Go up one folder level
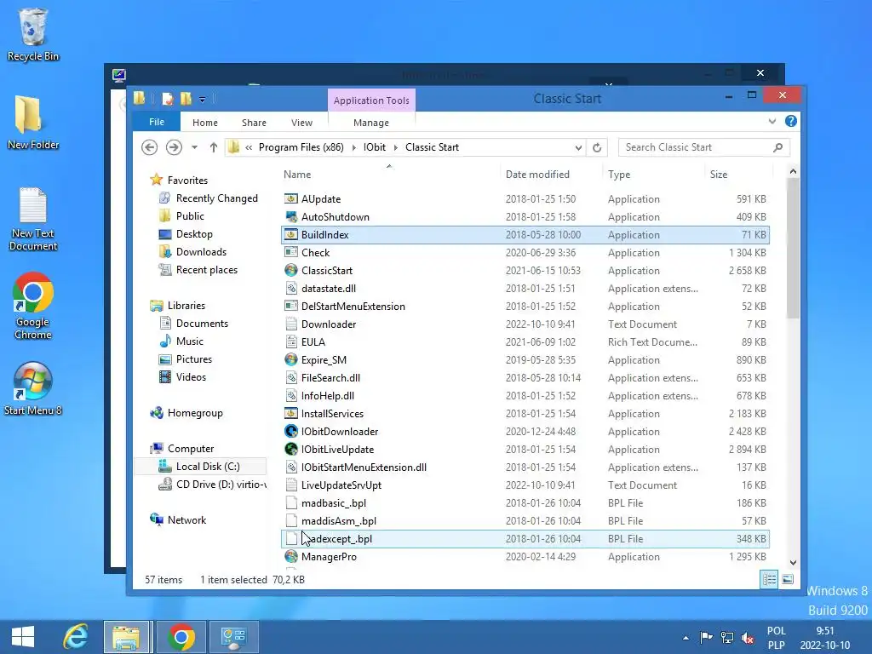 click(214, 147)
